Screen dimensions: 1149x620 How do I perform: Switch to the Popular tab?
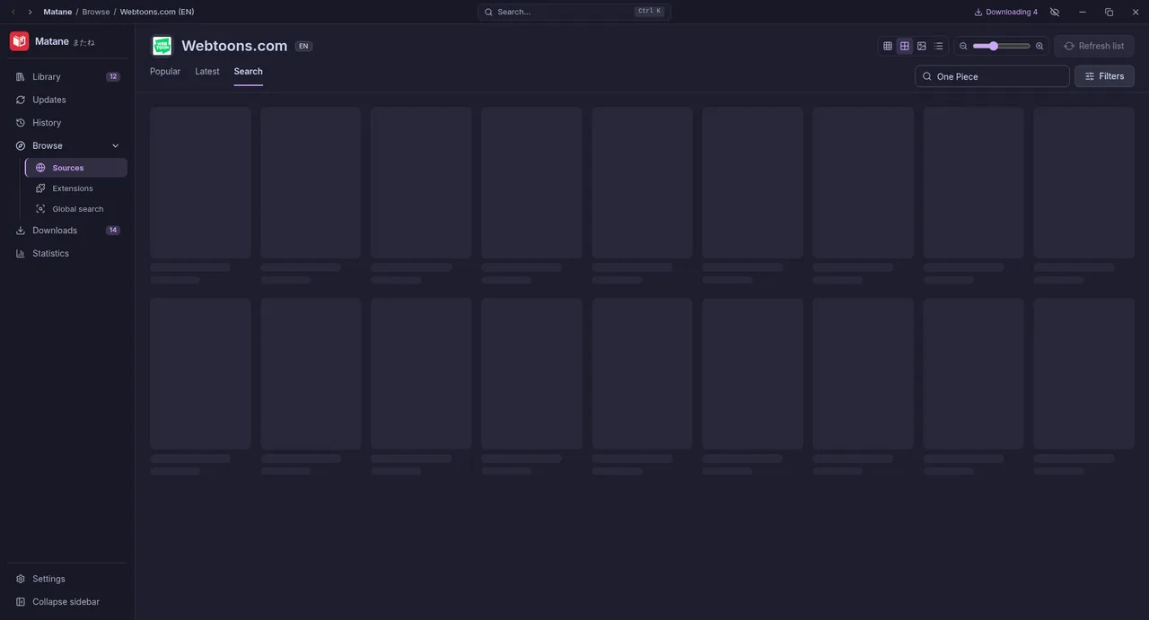pos(165,72)
